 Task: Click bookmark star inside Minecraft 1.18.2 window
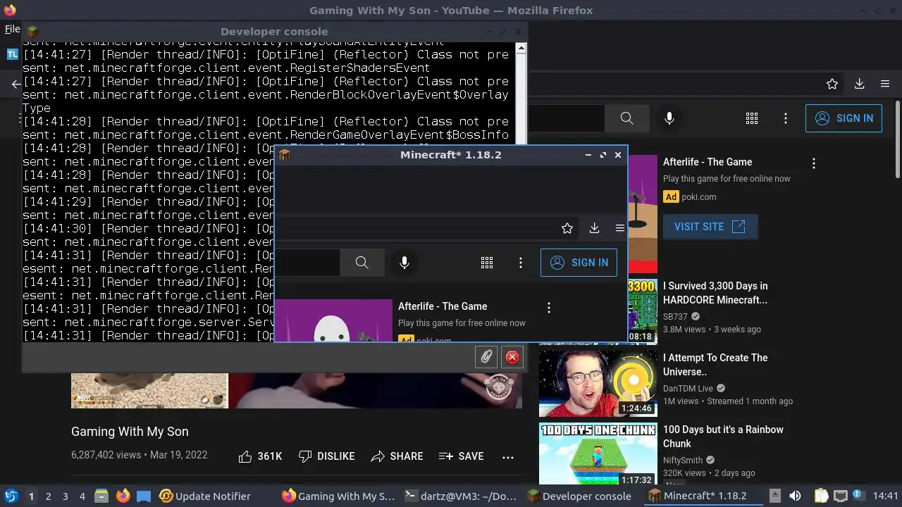tap(567, 228)
